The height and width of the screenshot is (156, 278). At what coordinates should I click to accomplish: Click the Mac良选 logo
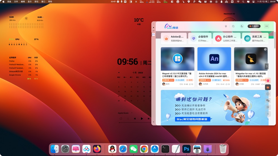click(171, 27)
